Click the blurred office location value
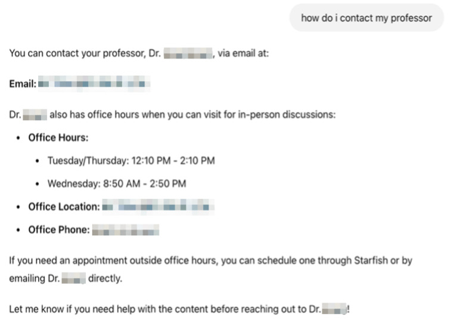The width and height of the screenshot is (451, 323). pyautogui.click(x=158, y=207)
